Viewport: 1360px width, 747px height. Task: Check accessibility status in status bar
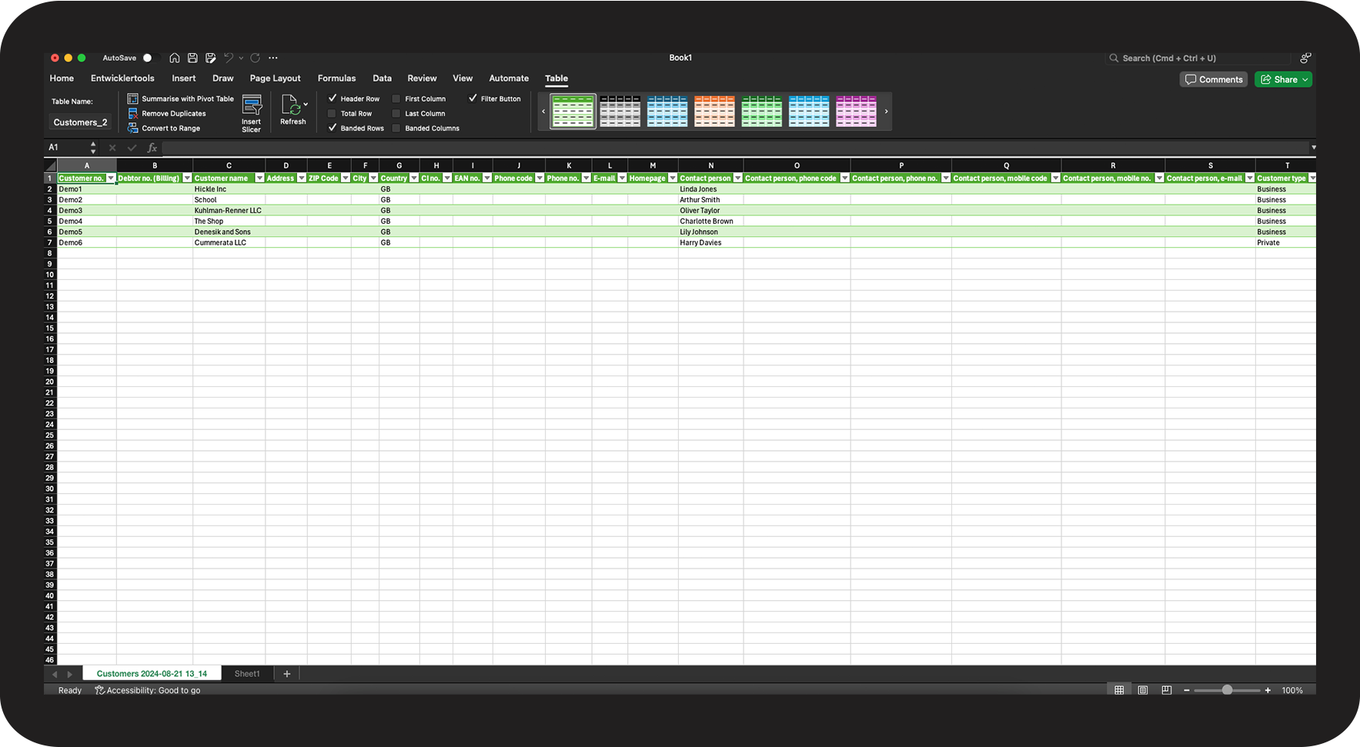pos(147,690)
